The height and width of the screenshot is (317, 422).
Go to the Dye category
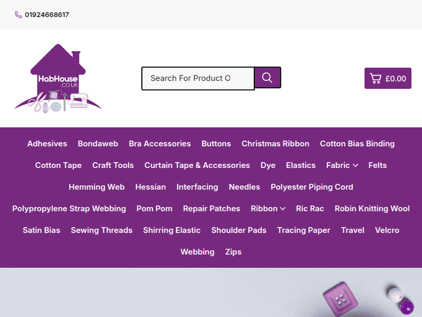coord(268,165)
